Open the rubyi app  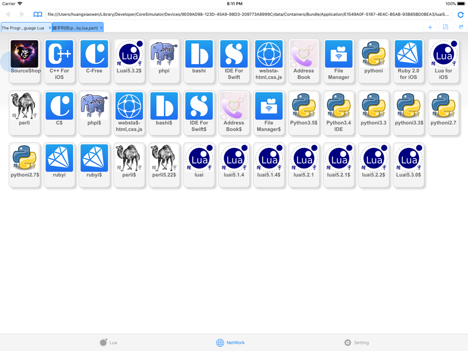59,165
